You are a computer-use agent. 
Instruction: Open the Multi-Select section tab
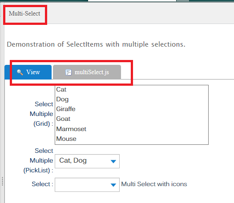[24, 14]
